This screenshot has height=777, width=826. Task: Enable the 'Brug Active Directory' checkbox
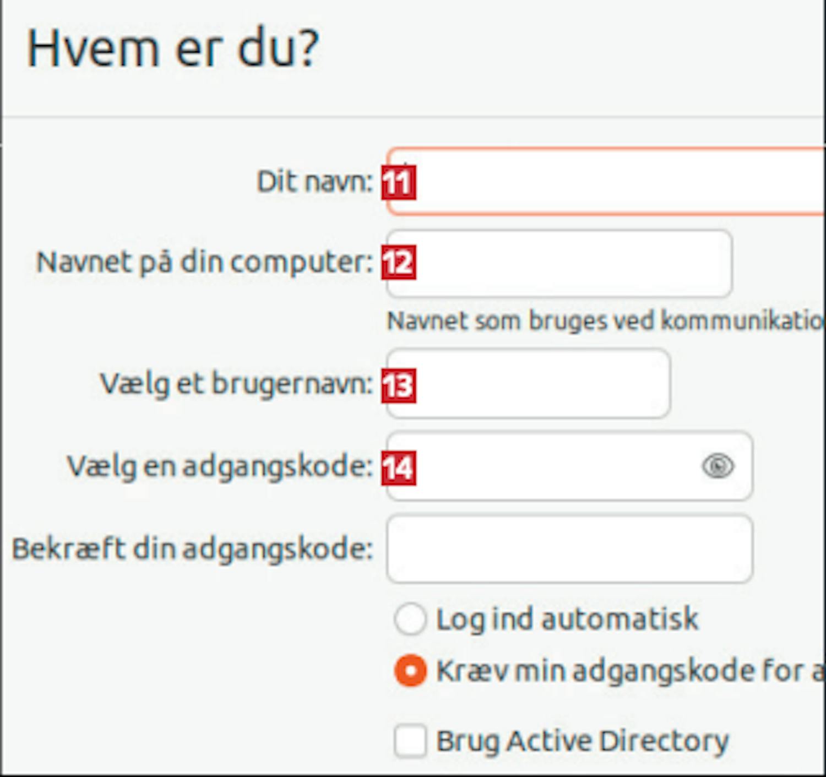tap(410, 741)
